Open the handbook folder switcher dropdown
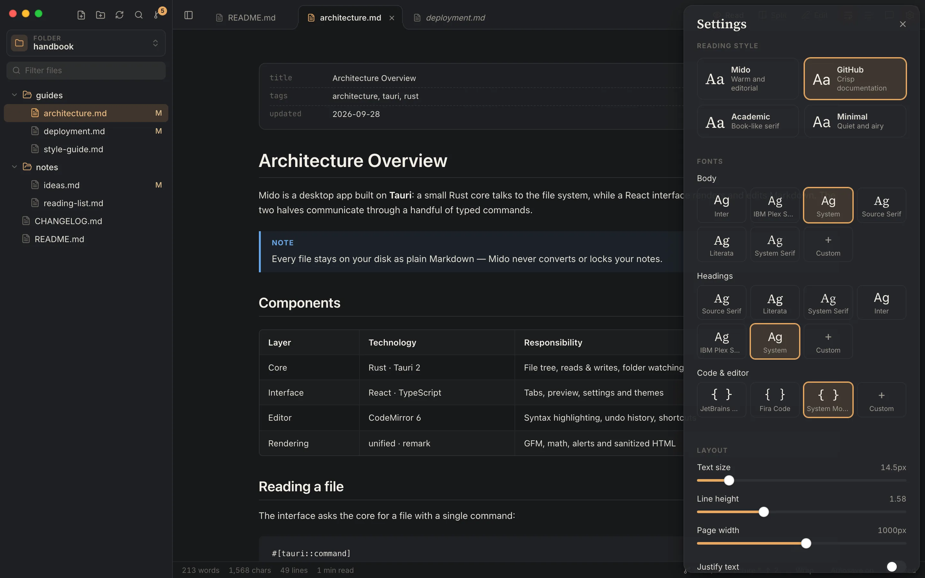The image size is (925, 578). pos(86,43)
